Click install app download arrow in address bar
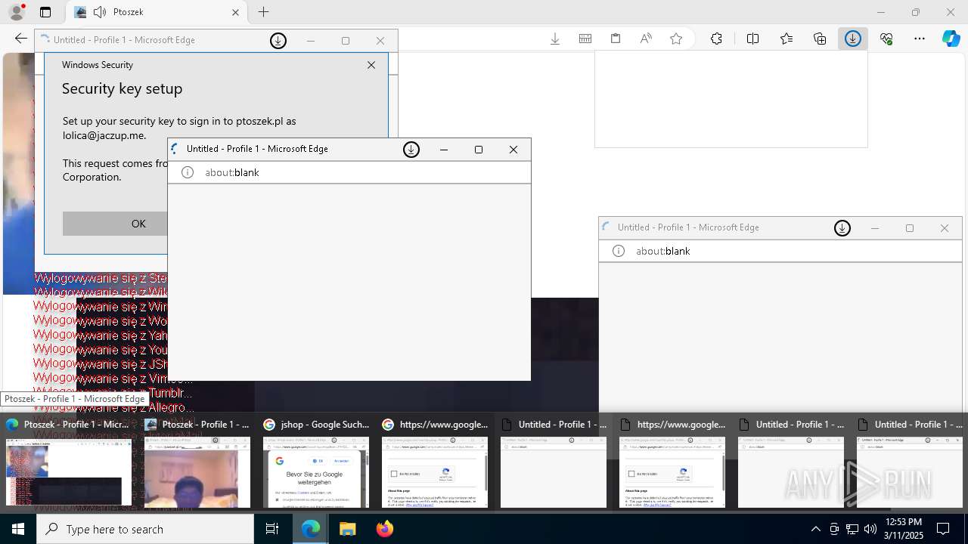 coord(555,39)
